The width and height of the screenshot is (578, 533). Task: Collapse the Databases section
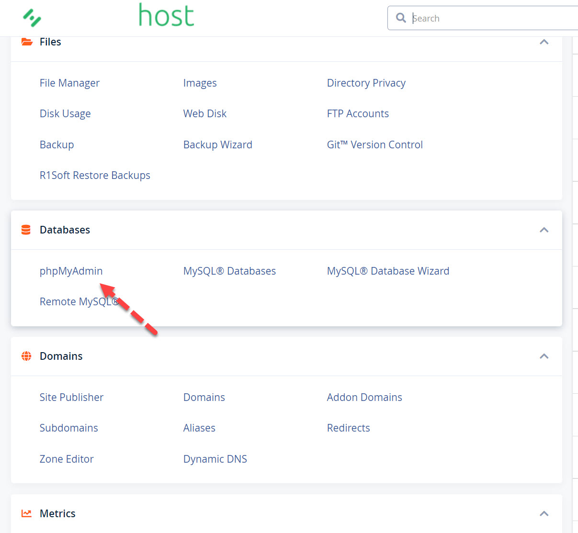click(x=544, y=230)
